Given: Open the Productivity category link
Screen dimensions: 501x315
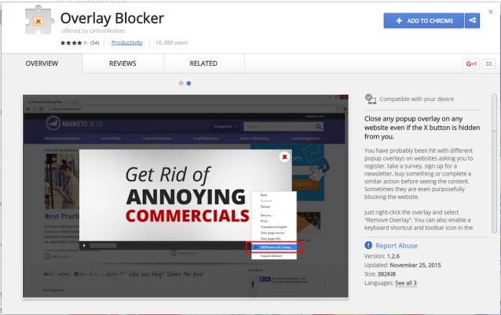Looking at the screenshot, I should tap(127, 42).
